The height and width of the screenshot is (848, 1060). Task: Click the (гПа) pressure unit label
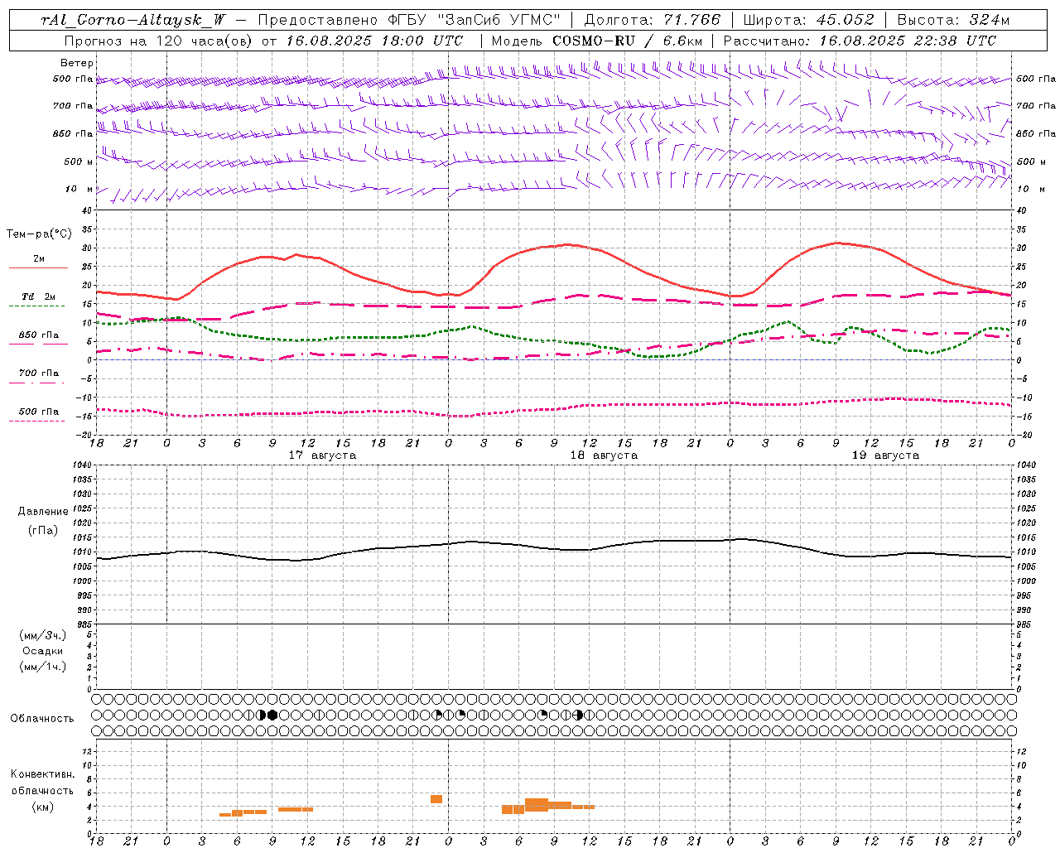(43, 530)
